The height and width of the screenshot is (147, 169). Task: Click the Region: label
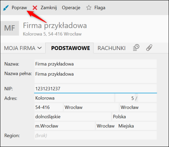pos(12,136)
